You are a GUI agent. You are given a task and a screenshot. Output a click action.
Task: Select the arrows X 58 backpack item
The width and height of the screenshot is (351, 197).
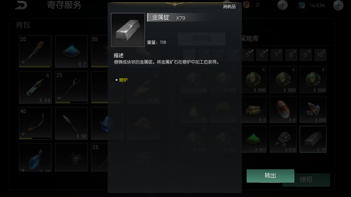tap(71, 123)
